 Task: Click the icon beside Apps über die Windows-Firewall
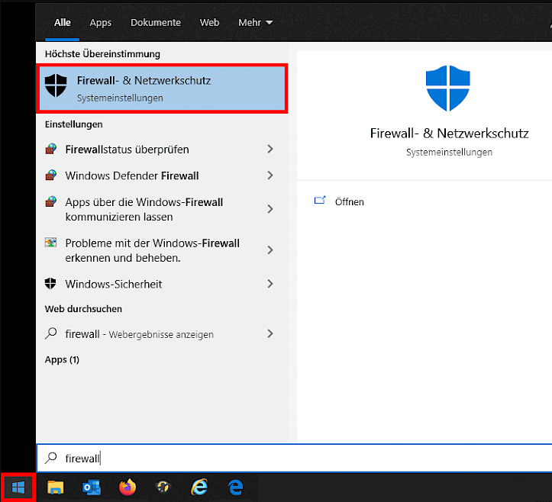coord(51,202)
